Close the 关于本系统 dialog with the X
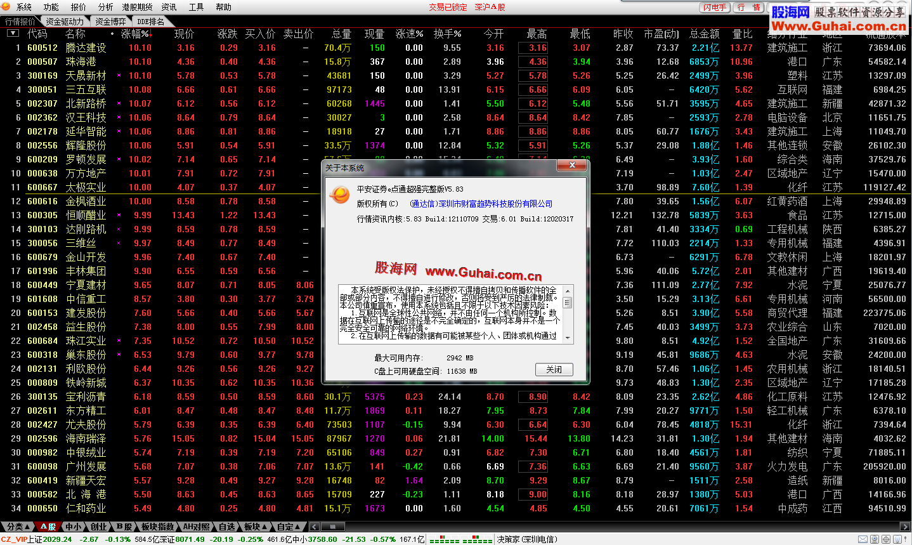The width and height of the screenshot is (912, 545). (x=572, y=165)
